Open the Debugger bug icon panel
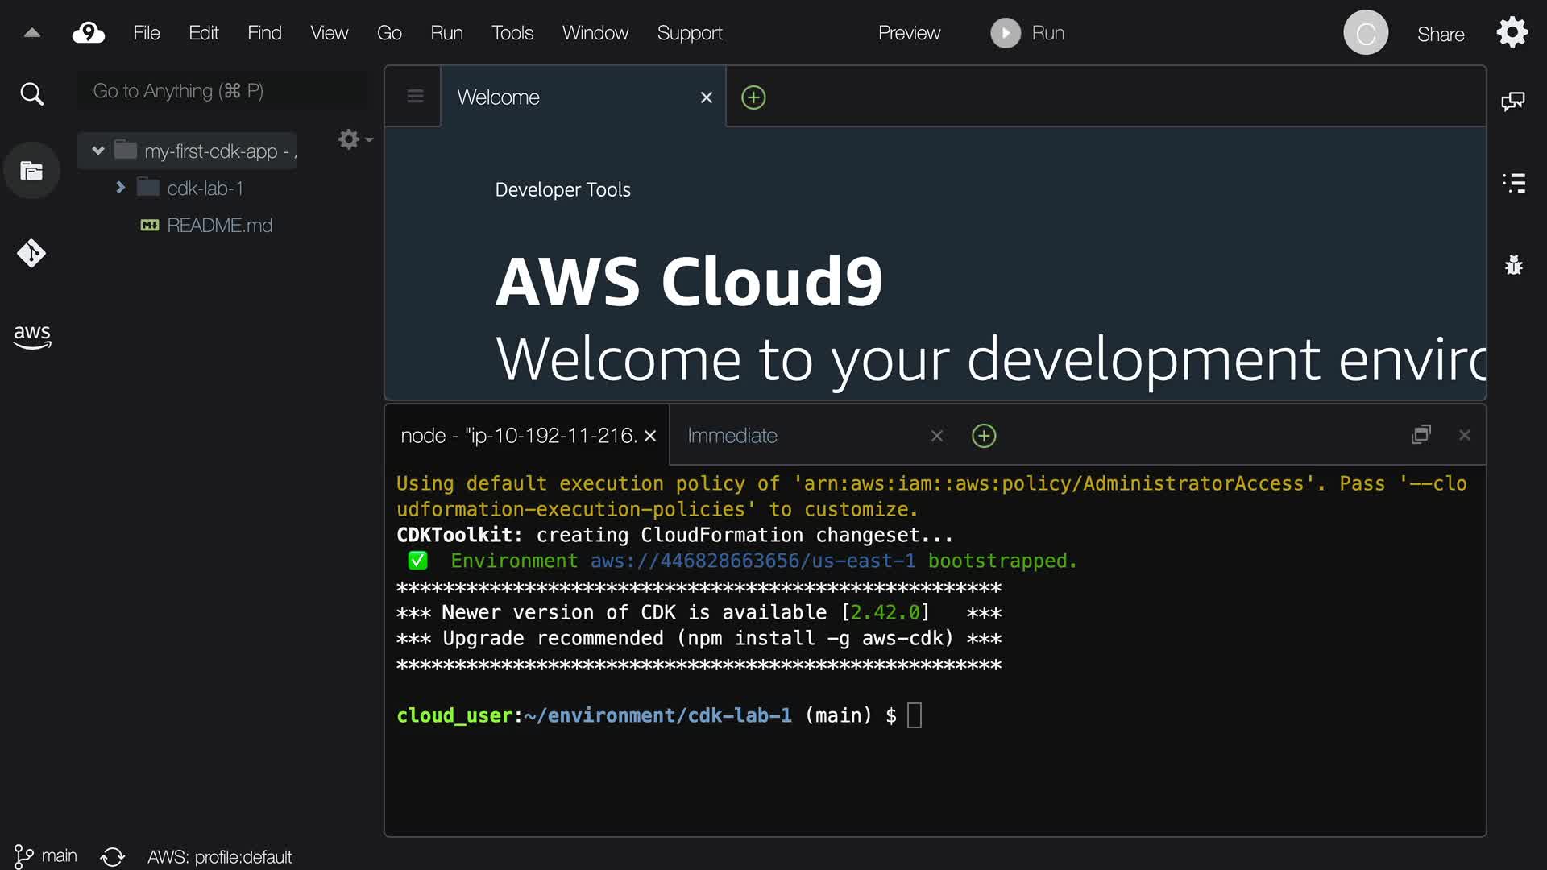The width and height of the screenshot is (1547, 870). point(1513,265)
